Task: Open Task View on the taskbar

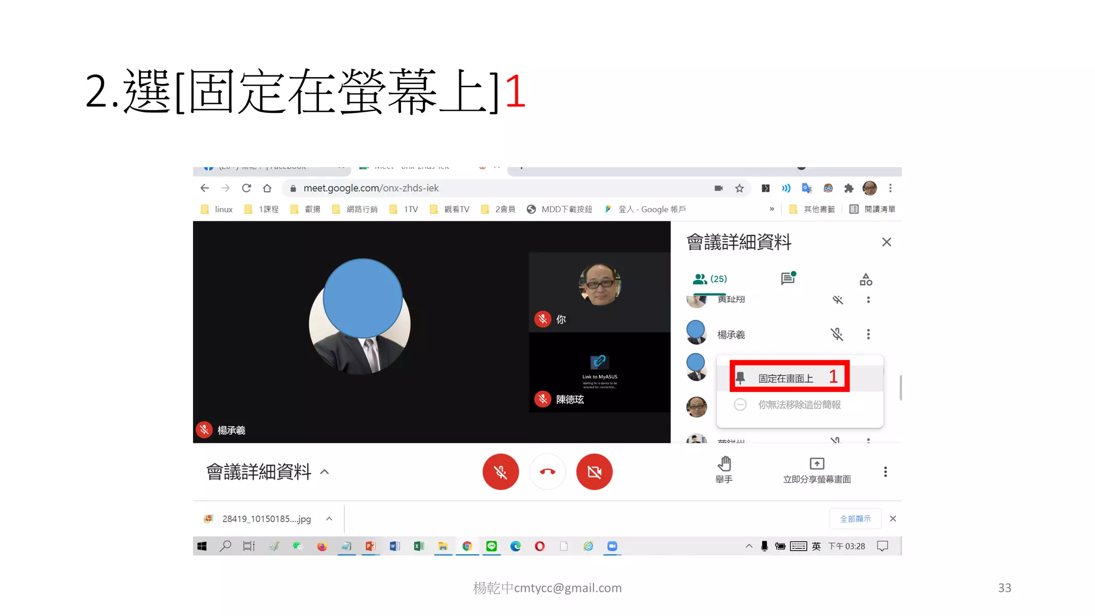Action: point(249,546)
